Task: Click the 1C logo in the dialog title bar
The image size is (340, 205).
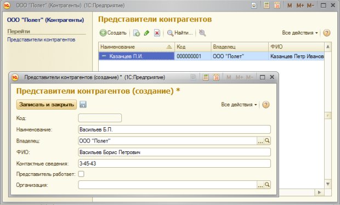Action: point(15,77)
